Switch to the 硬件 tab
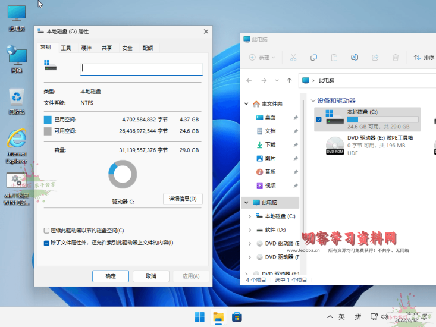Viewport: 436px width, 327px height. pos(86,48)
